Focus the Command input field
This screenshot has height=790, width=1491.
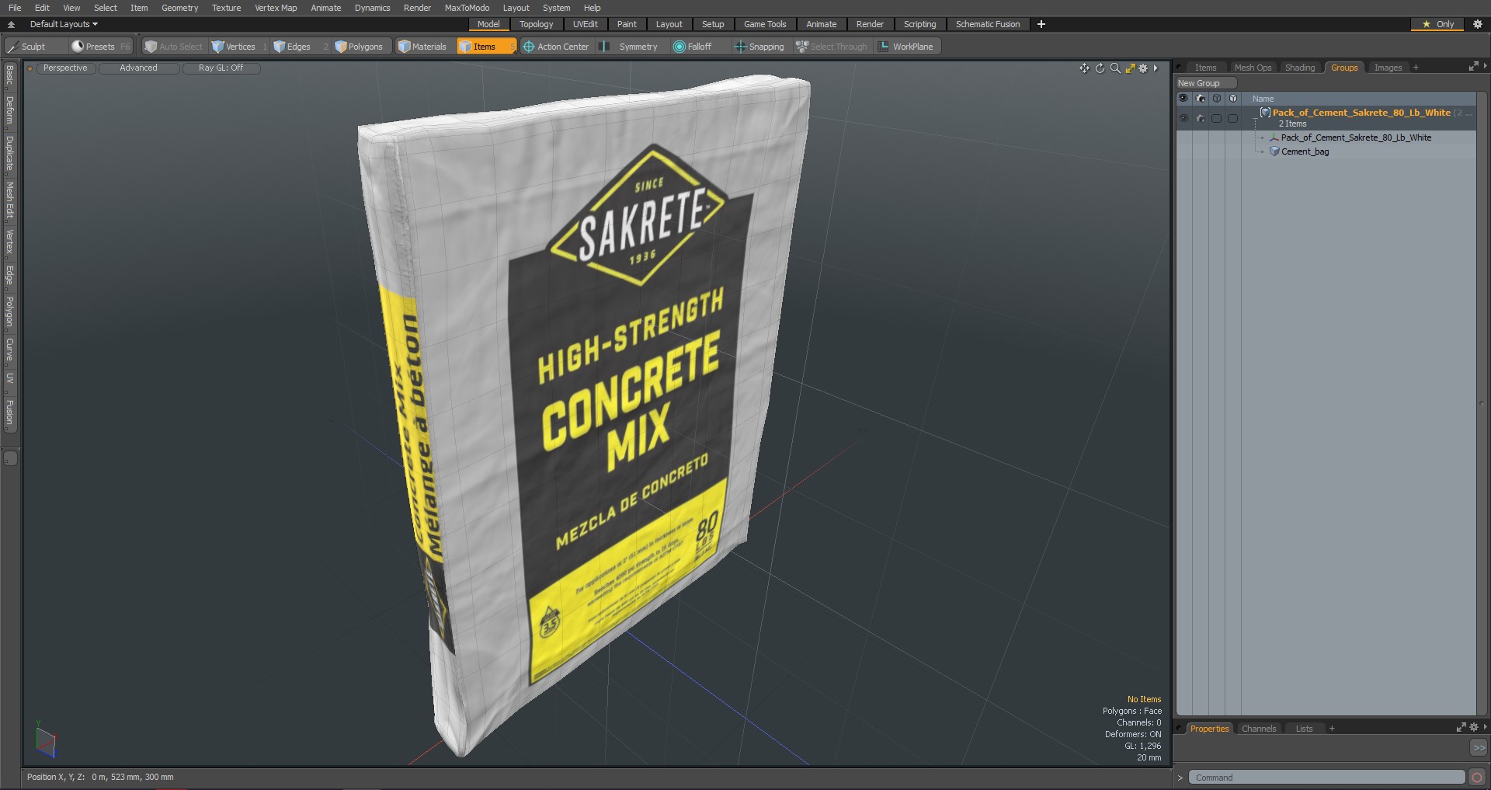pyautogui.click(x=1326, y=778)
